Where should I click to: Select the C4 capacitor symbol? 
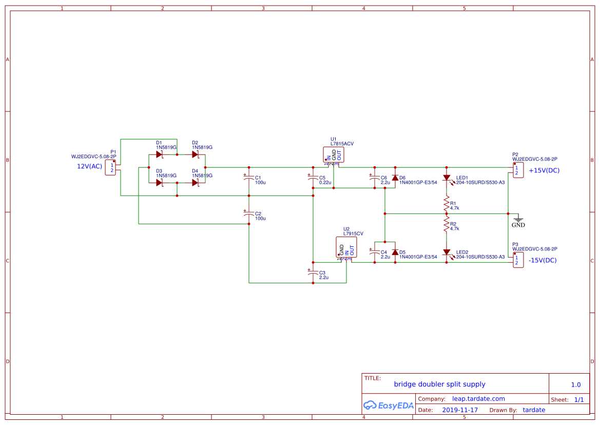375,252
